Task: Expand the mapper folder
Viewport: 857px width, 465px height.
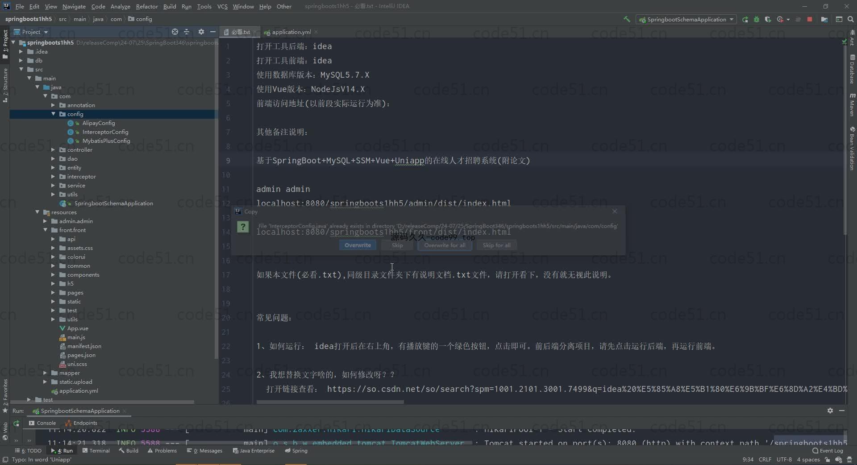Action: click(45, 373)
